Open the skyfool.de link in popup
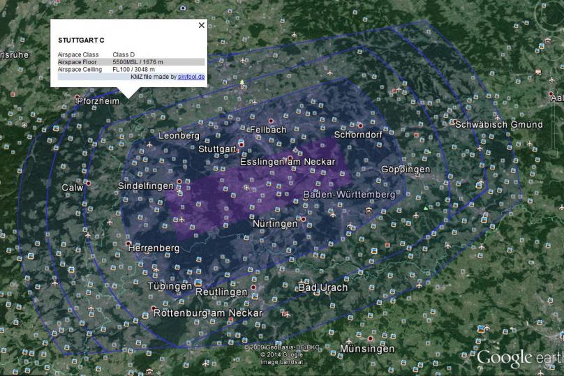564x376 pixels. coord(191,77)
